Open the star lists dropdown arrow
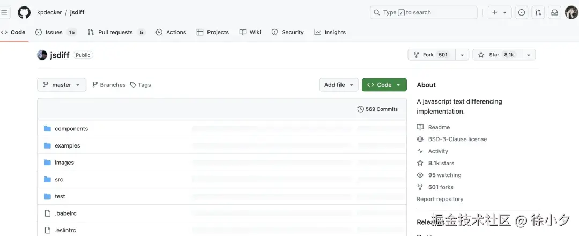579x236 pixels. click(x=528, y=55)
